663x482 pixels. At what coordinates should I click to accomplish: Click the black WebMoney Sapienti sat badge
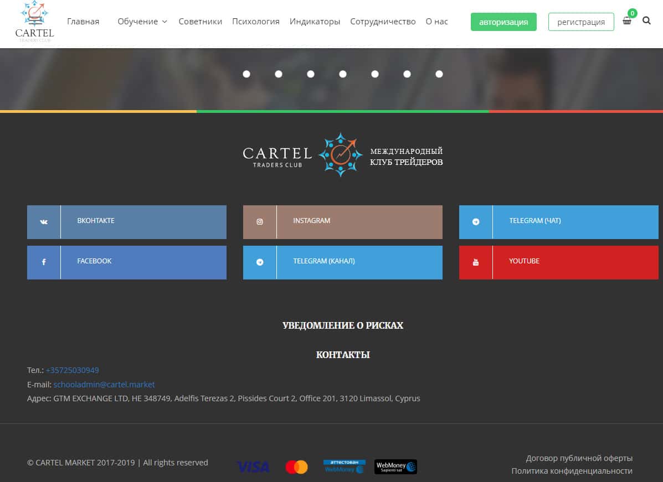(395, 467)
